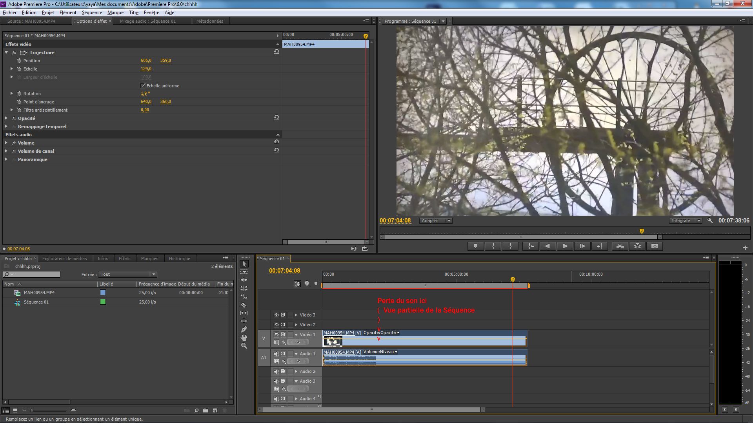The height and width of the screenshot is (423, 753).
Task: Click the Project panel search field
Action: point(32,274)
